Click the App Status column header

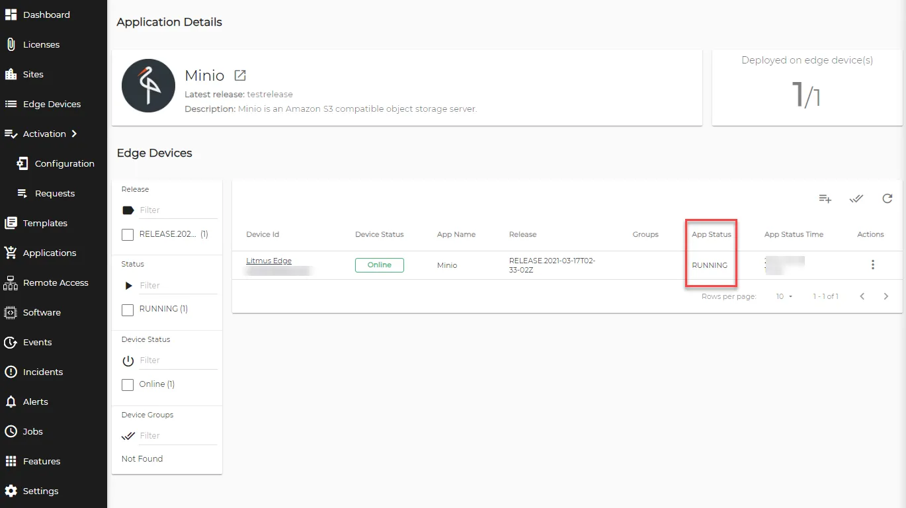tap(712, 234)
